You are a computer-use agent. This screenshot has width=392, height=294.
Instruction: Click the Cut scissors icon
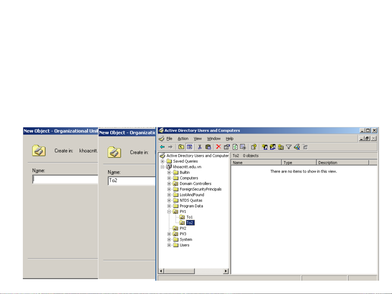coord(200,147)
